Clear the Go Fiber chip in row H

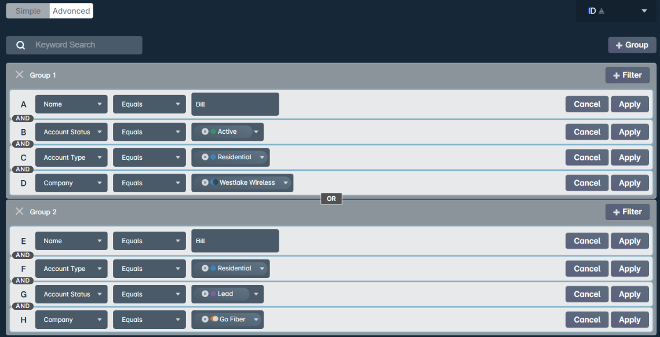205,319
